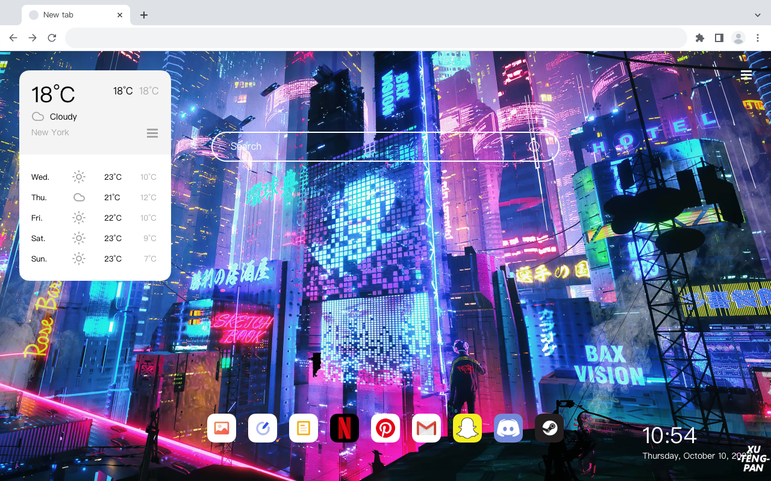Screen dimensions: 771x481
Task: Click the browser forward arrow
Action: tap(33, 38)
